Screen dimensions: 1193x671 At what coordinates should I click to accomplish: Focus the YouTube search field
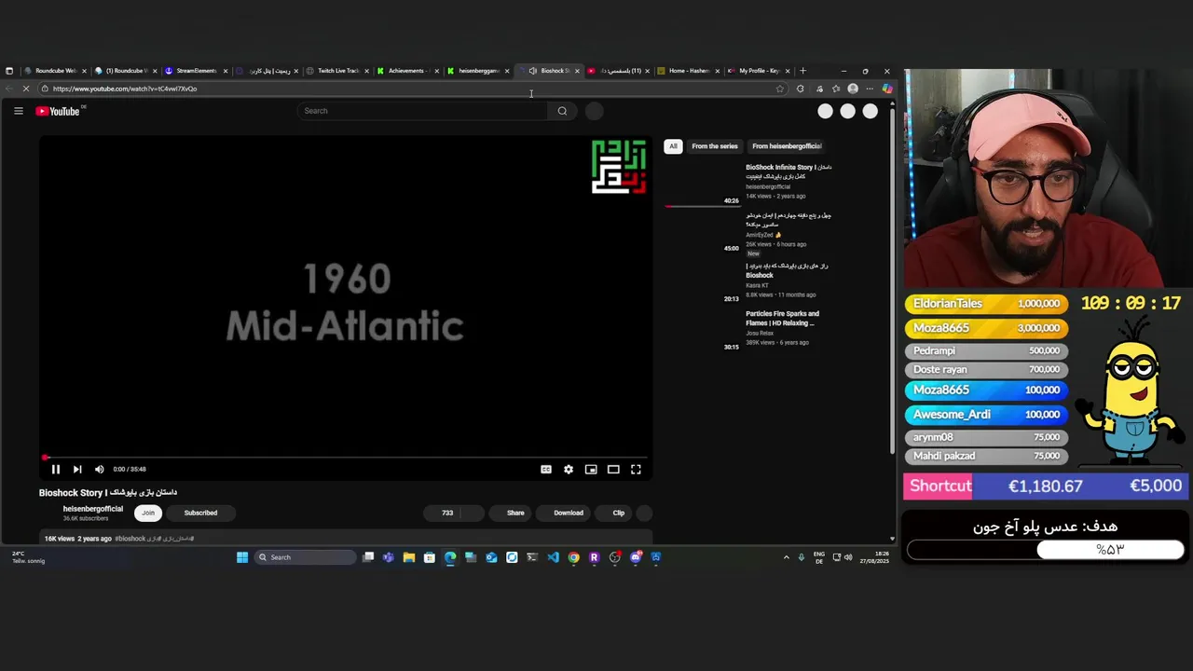pyautogui.click(x=424, y=111)
